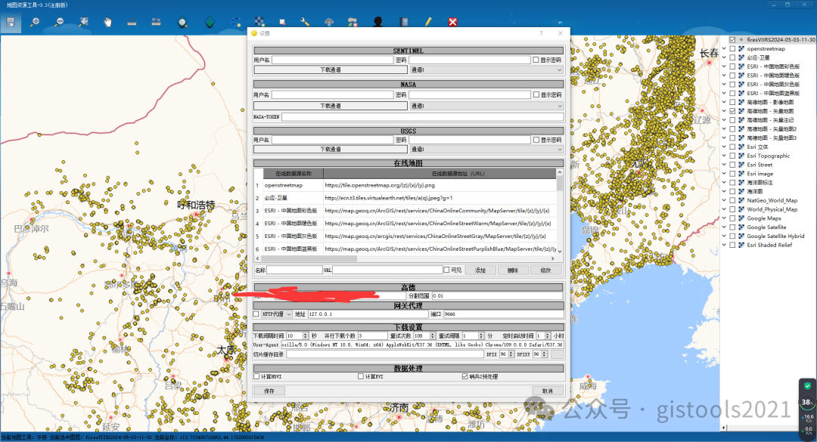Viewport: 817px width, 442px height.
Task: Toggle SENTINEL show password checkbox
Action: 536,60
